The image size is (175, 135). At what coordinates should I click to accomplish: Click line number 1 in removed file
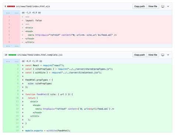pos(9,17)
